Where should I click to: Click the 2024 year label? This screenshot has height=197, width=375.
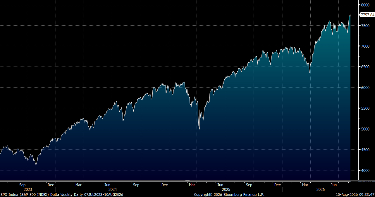[x=113, y=189]
